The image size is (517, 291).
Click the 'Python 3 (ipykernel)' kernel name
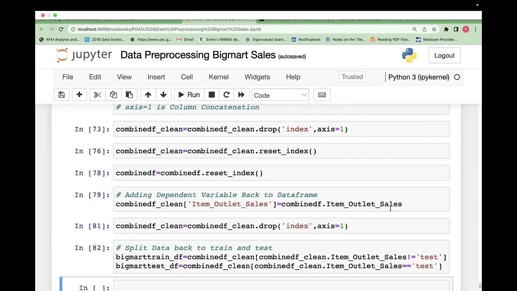[x=418, y=77]
